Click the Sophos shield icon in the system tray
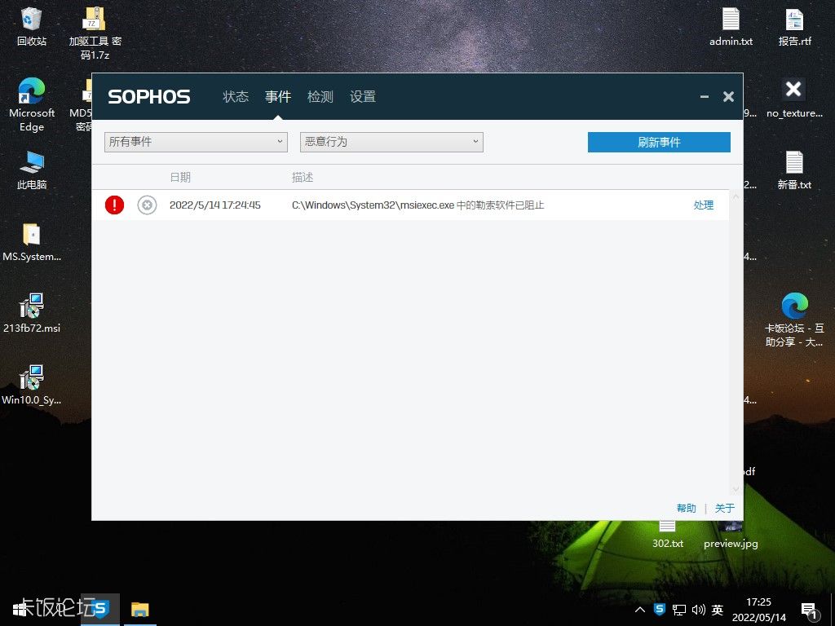This screenshot has width=835, height=626. [x=660, y=609]
